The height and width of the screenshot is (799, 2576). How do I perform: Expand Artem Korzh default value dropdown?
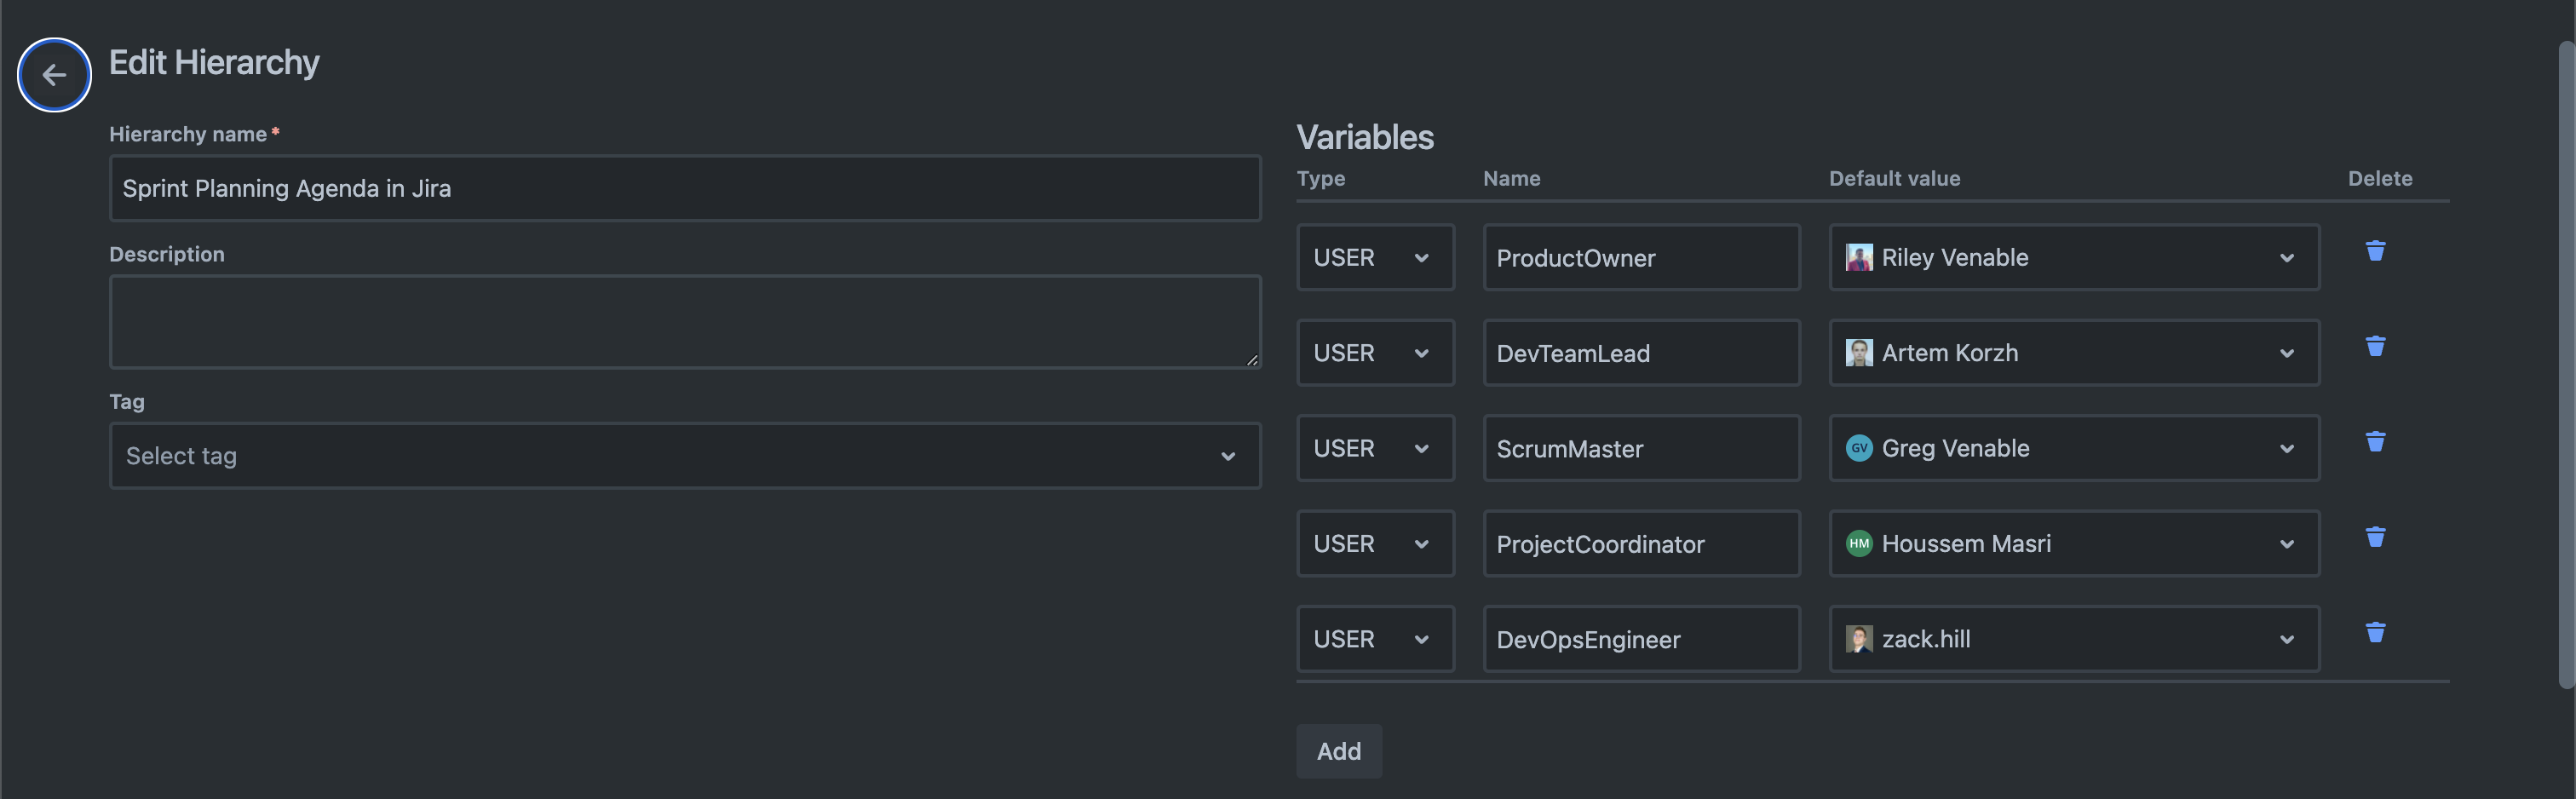point(2285,354)
